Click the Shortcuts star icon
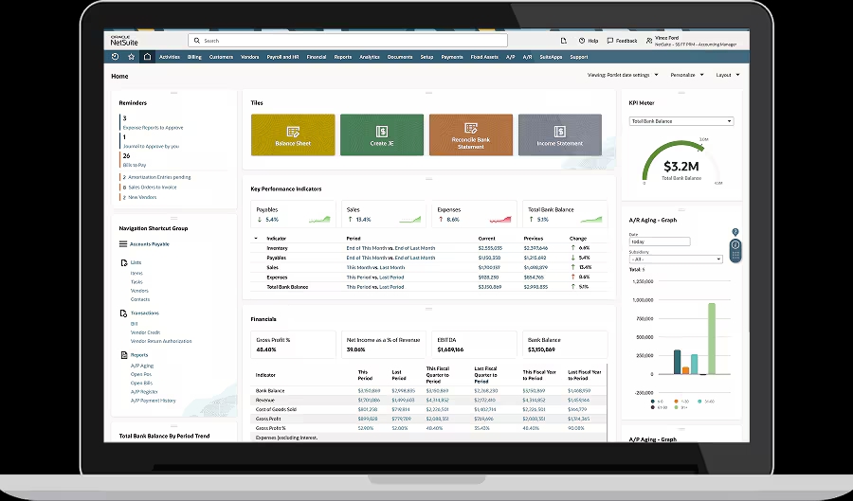The height and width of the screenshot is (501, 853). point(132,57)
